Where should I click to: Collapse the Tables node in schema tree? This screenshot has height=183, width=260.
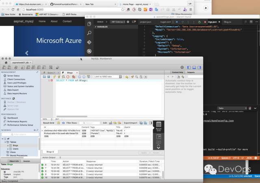(5, 142)
